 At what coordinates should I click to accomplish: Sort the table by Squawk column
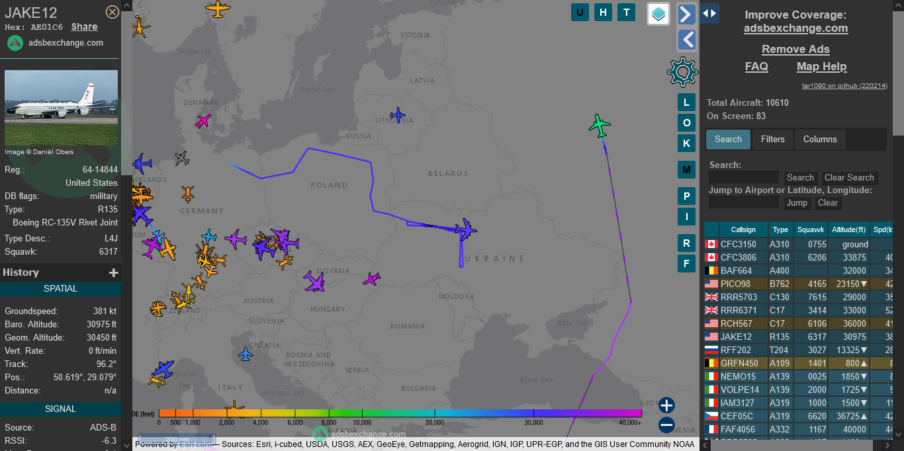coord(811,229)
